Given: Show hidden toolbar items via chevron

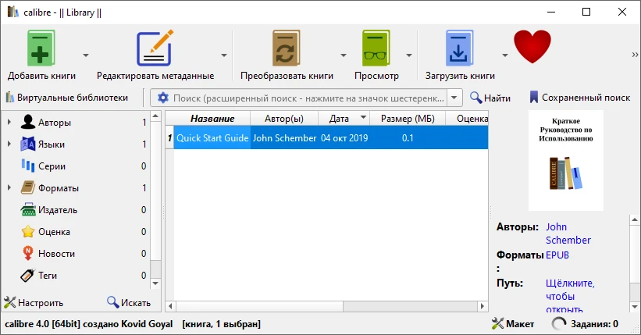Looking at the screenshot, I should 635,55.
